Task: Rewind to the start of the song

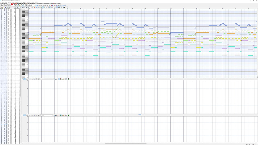Action: [38, 7]
